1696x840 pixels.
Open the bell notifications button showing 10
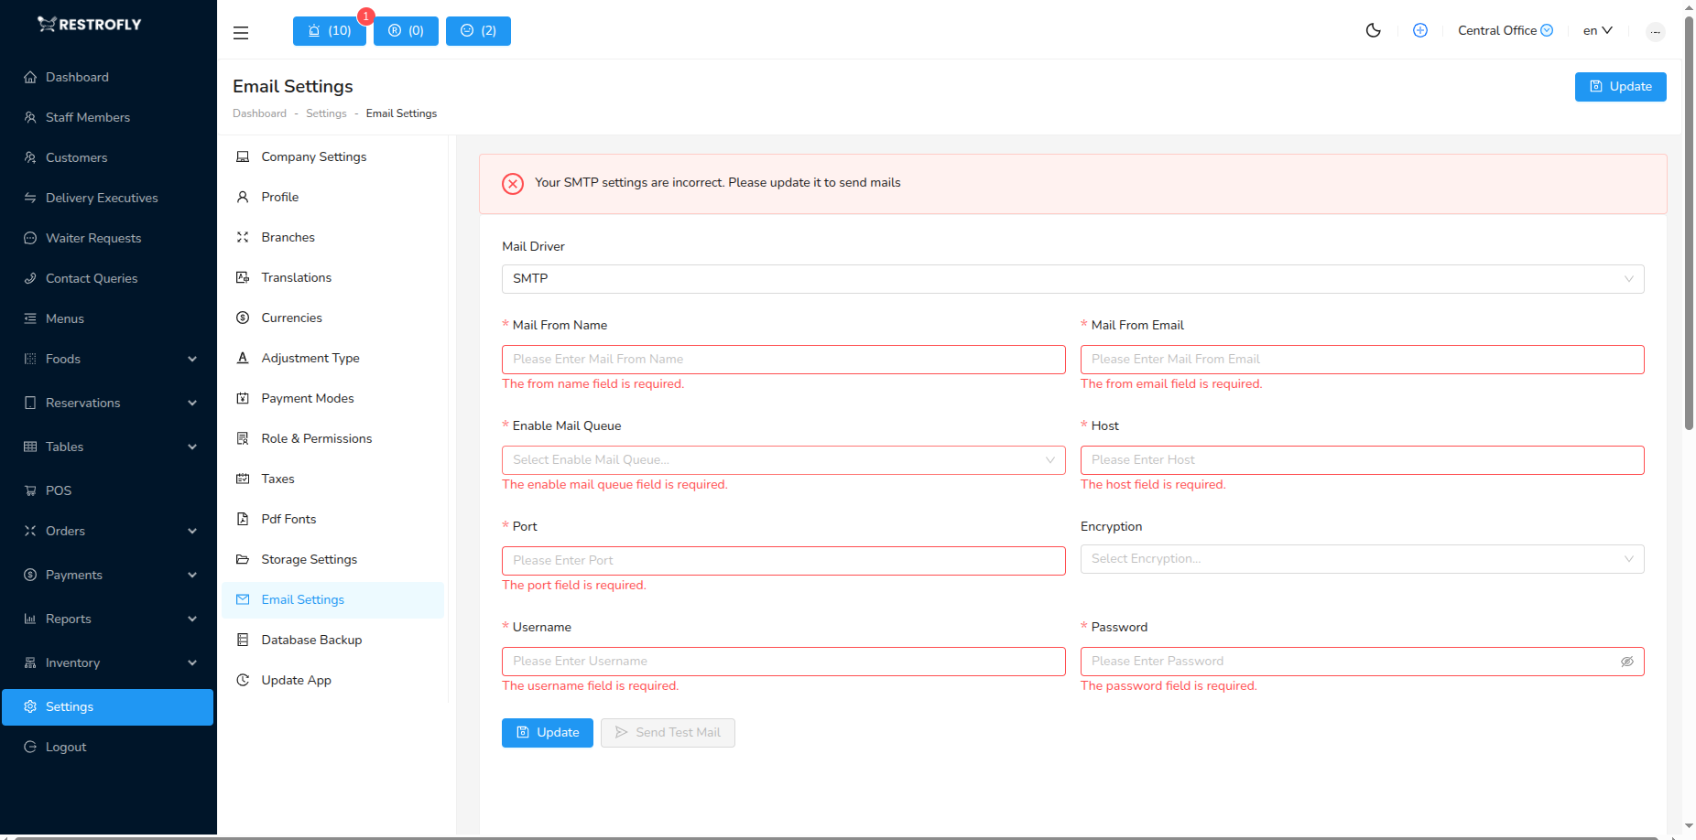point(330,31)
